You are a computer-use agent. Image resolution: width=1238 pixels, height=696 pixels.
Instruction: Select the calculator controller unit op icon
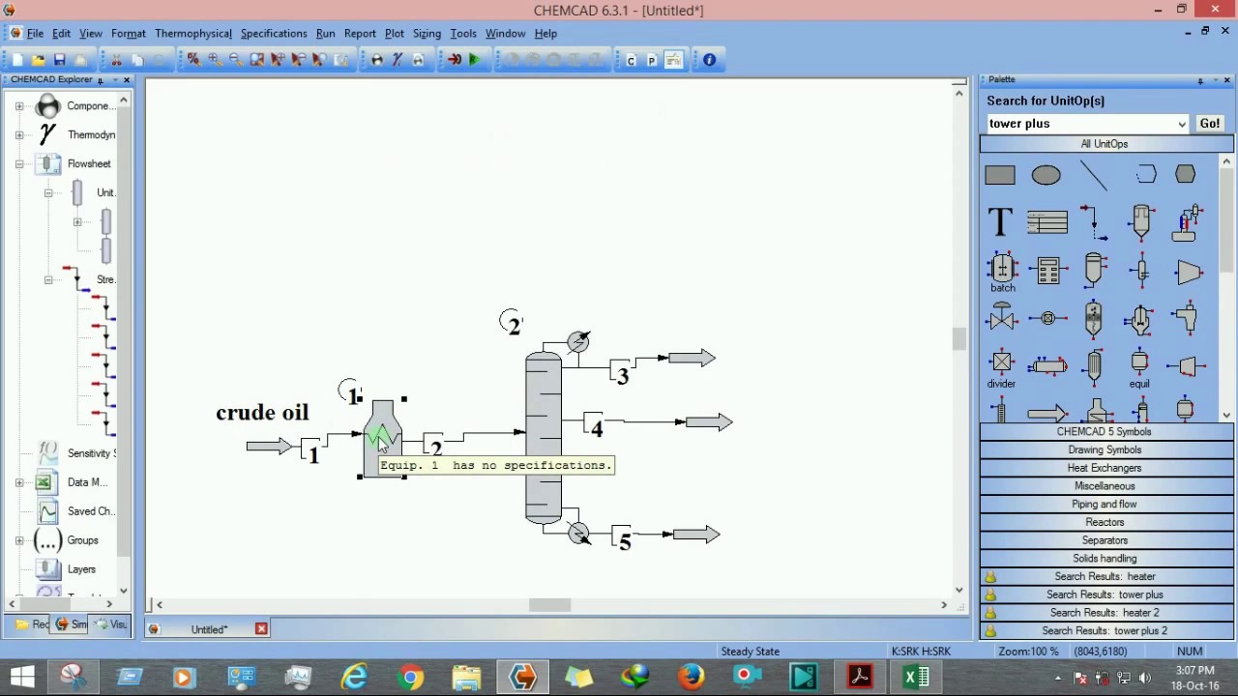pos(1047,271)
